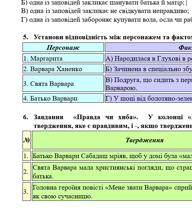Click fact cell В) Подруга, що сидить
This screenshot has width=192, height=211.
click(x=148, y=83)
